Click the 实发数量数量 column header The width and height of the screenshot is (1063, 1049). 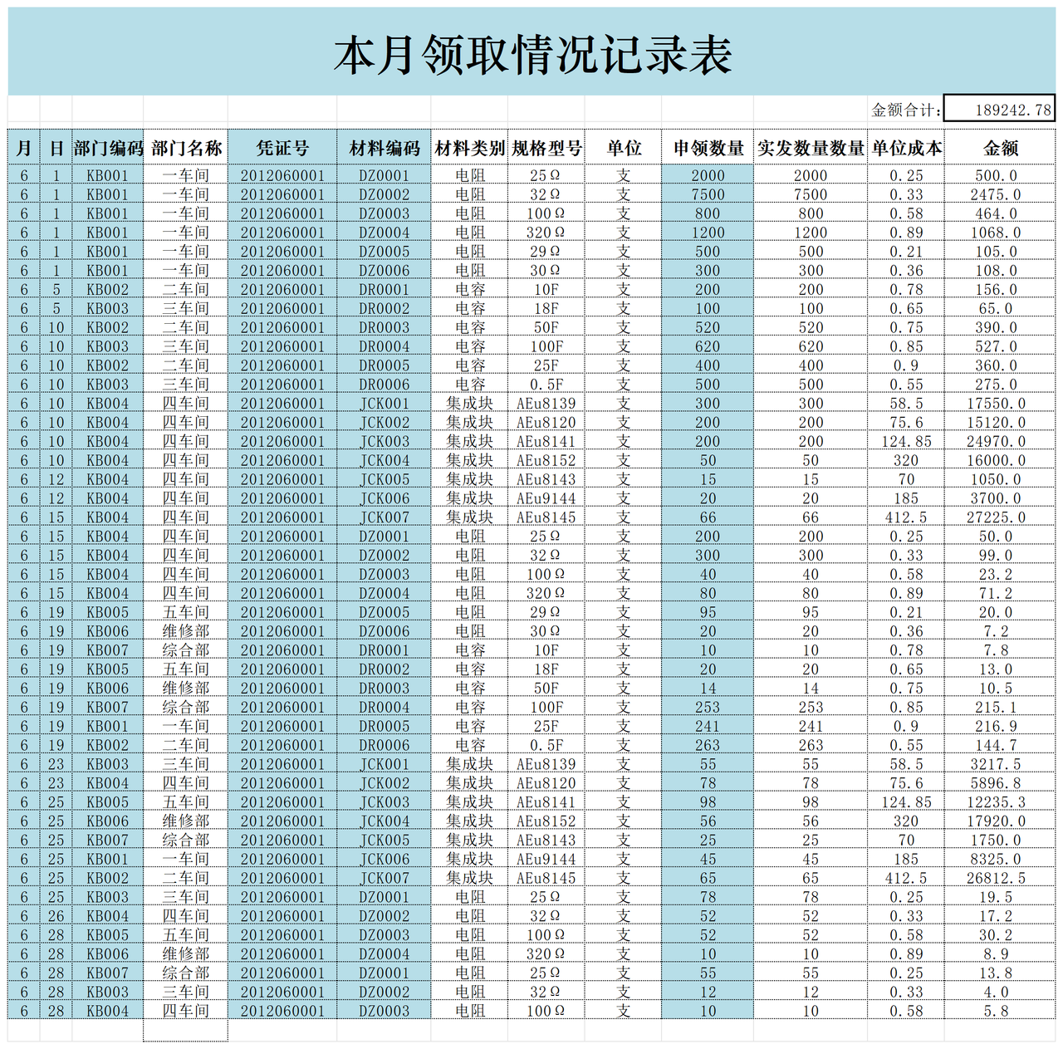coord(811,148)
